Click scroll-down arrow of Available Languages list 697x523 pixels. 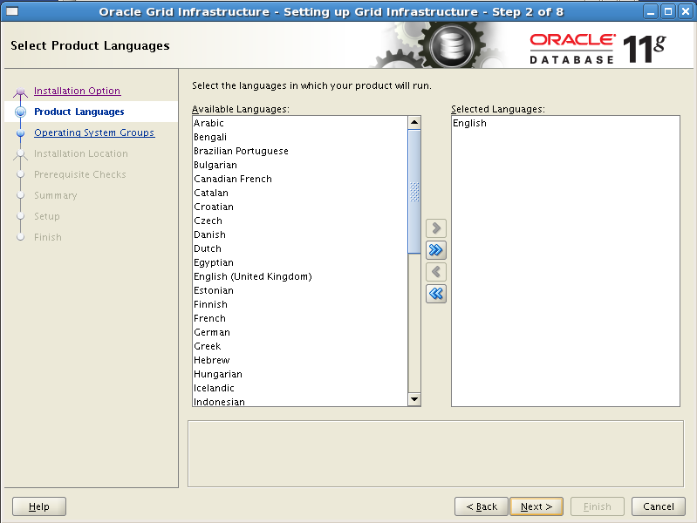tap(414, 399)
